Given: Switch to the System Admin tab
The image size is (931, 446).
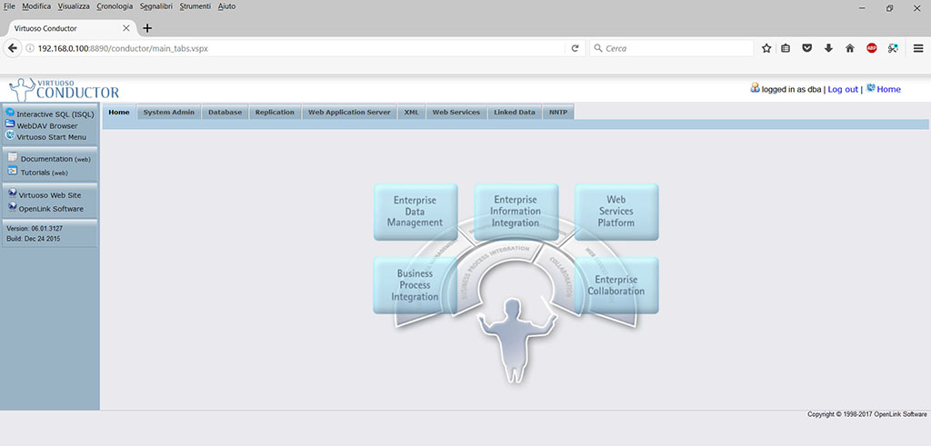Looking at the screenshot, I should [x=168, y=112].
